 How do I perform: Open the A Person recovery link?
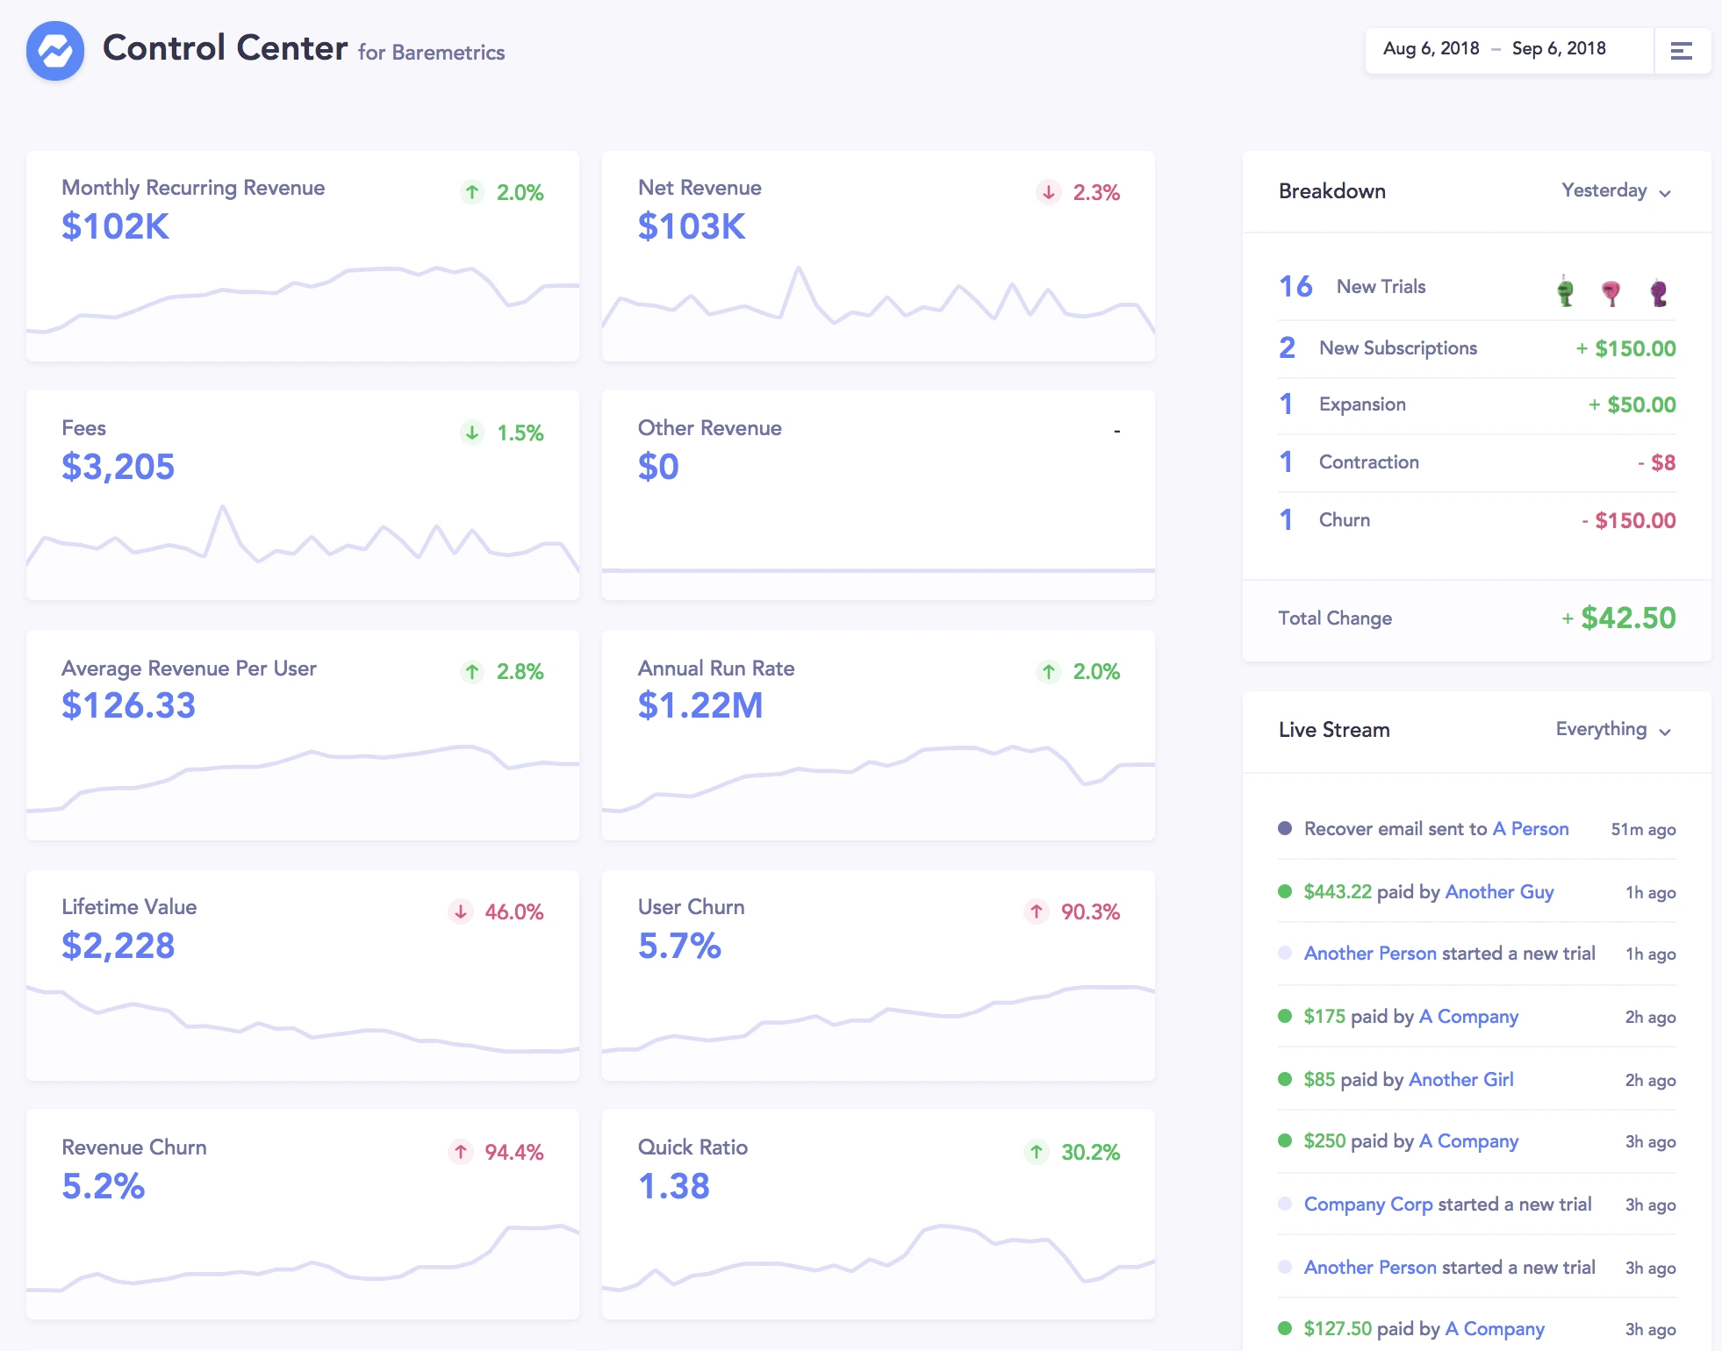[1530, 828]
